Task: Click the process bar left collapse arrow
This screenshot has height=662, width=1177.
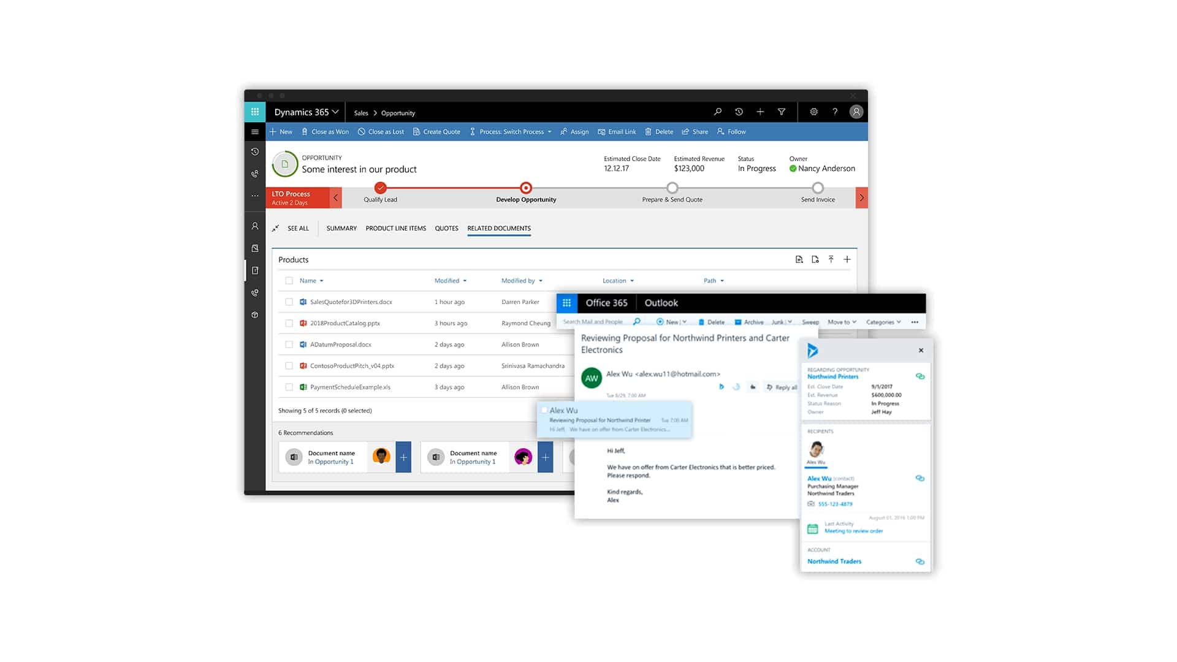Action: point(335,197)
